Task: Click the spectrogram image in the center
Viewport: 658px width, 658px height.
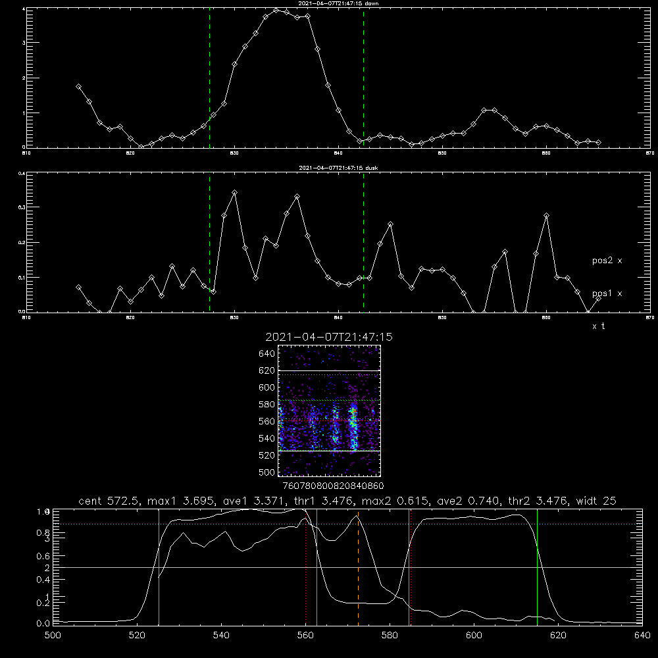Action: (x=330, y=411)
